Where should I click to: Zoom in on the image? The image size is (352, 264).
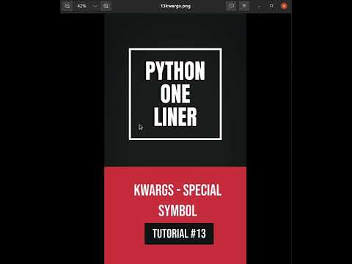[106, 6]
